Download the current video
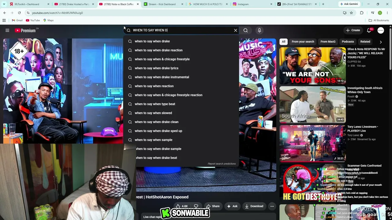Viewport: 392px width, 220px height. (254, 206)
